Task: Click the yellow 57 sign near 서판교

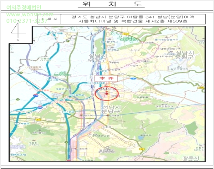Action: coord(38,120)
